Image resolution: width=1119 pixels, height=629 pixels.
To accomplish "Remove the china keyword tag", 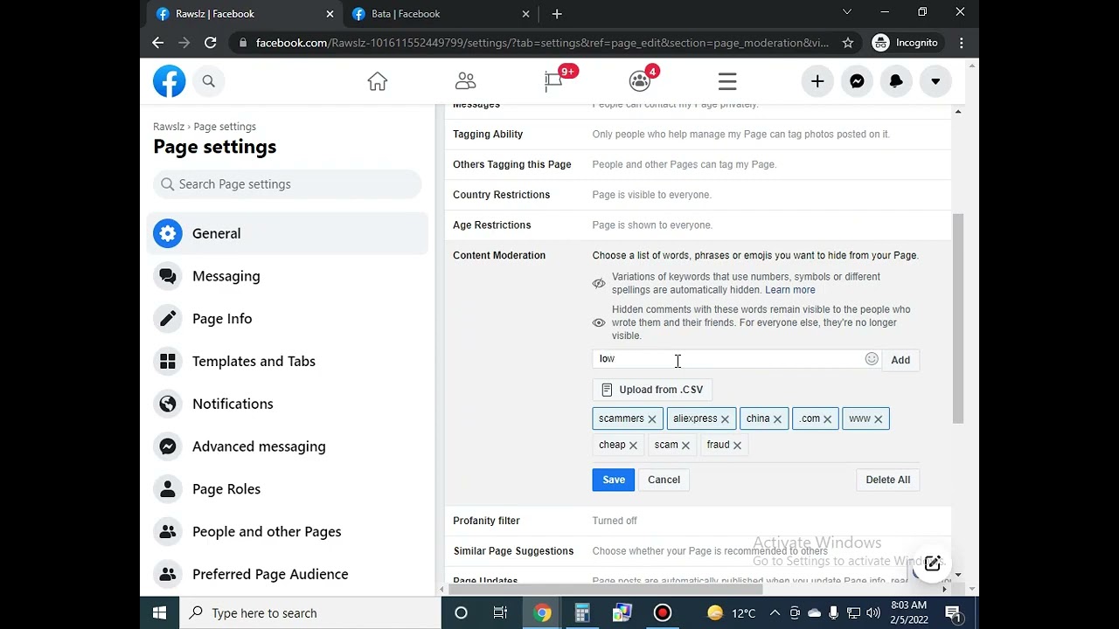I will click(777, 419).
